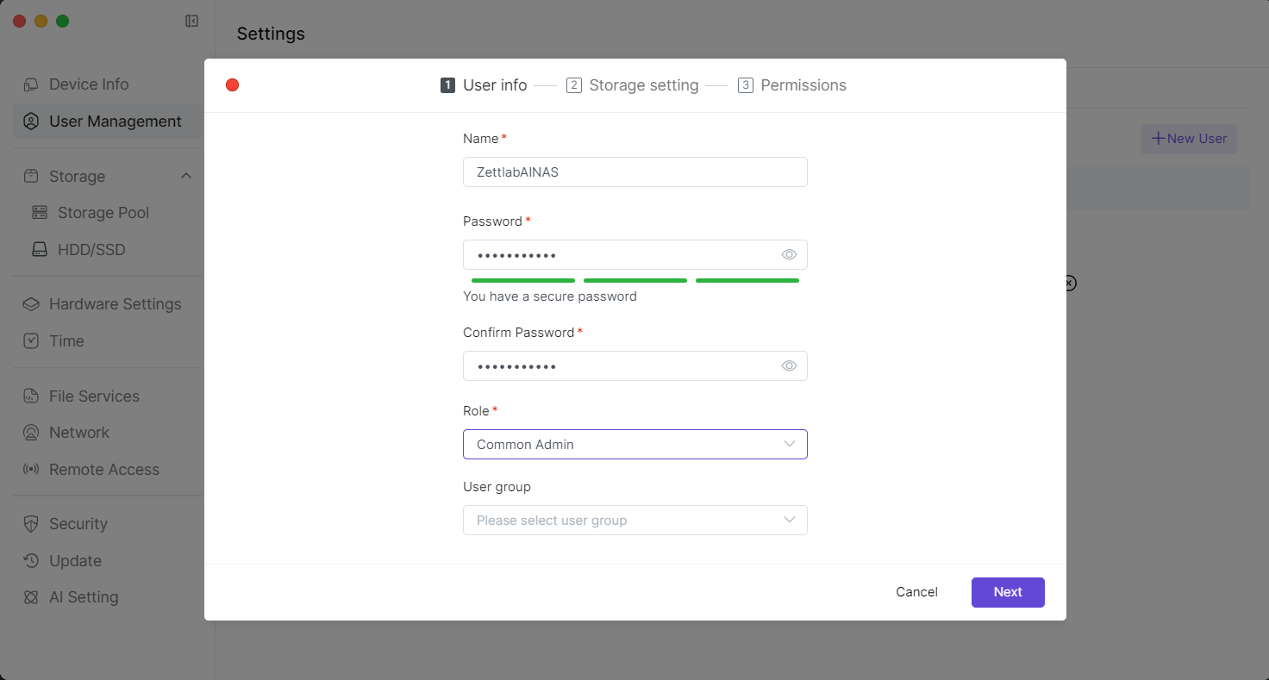Click the Storage Pool icon
This screenshot has width=1269, height=680.
(40, 213)
